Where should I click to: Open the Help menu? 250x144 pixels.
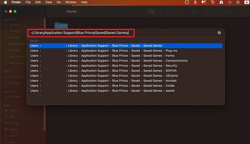point(84,2)
